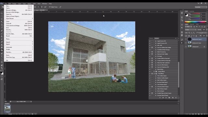
Task: Toggle checkmark for Text Effects set
Action: [150, 74]
